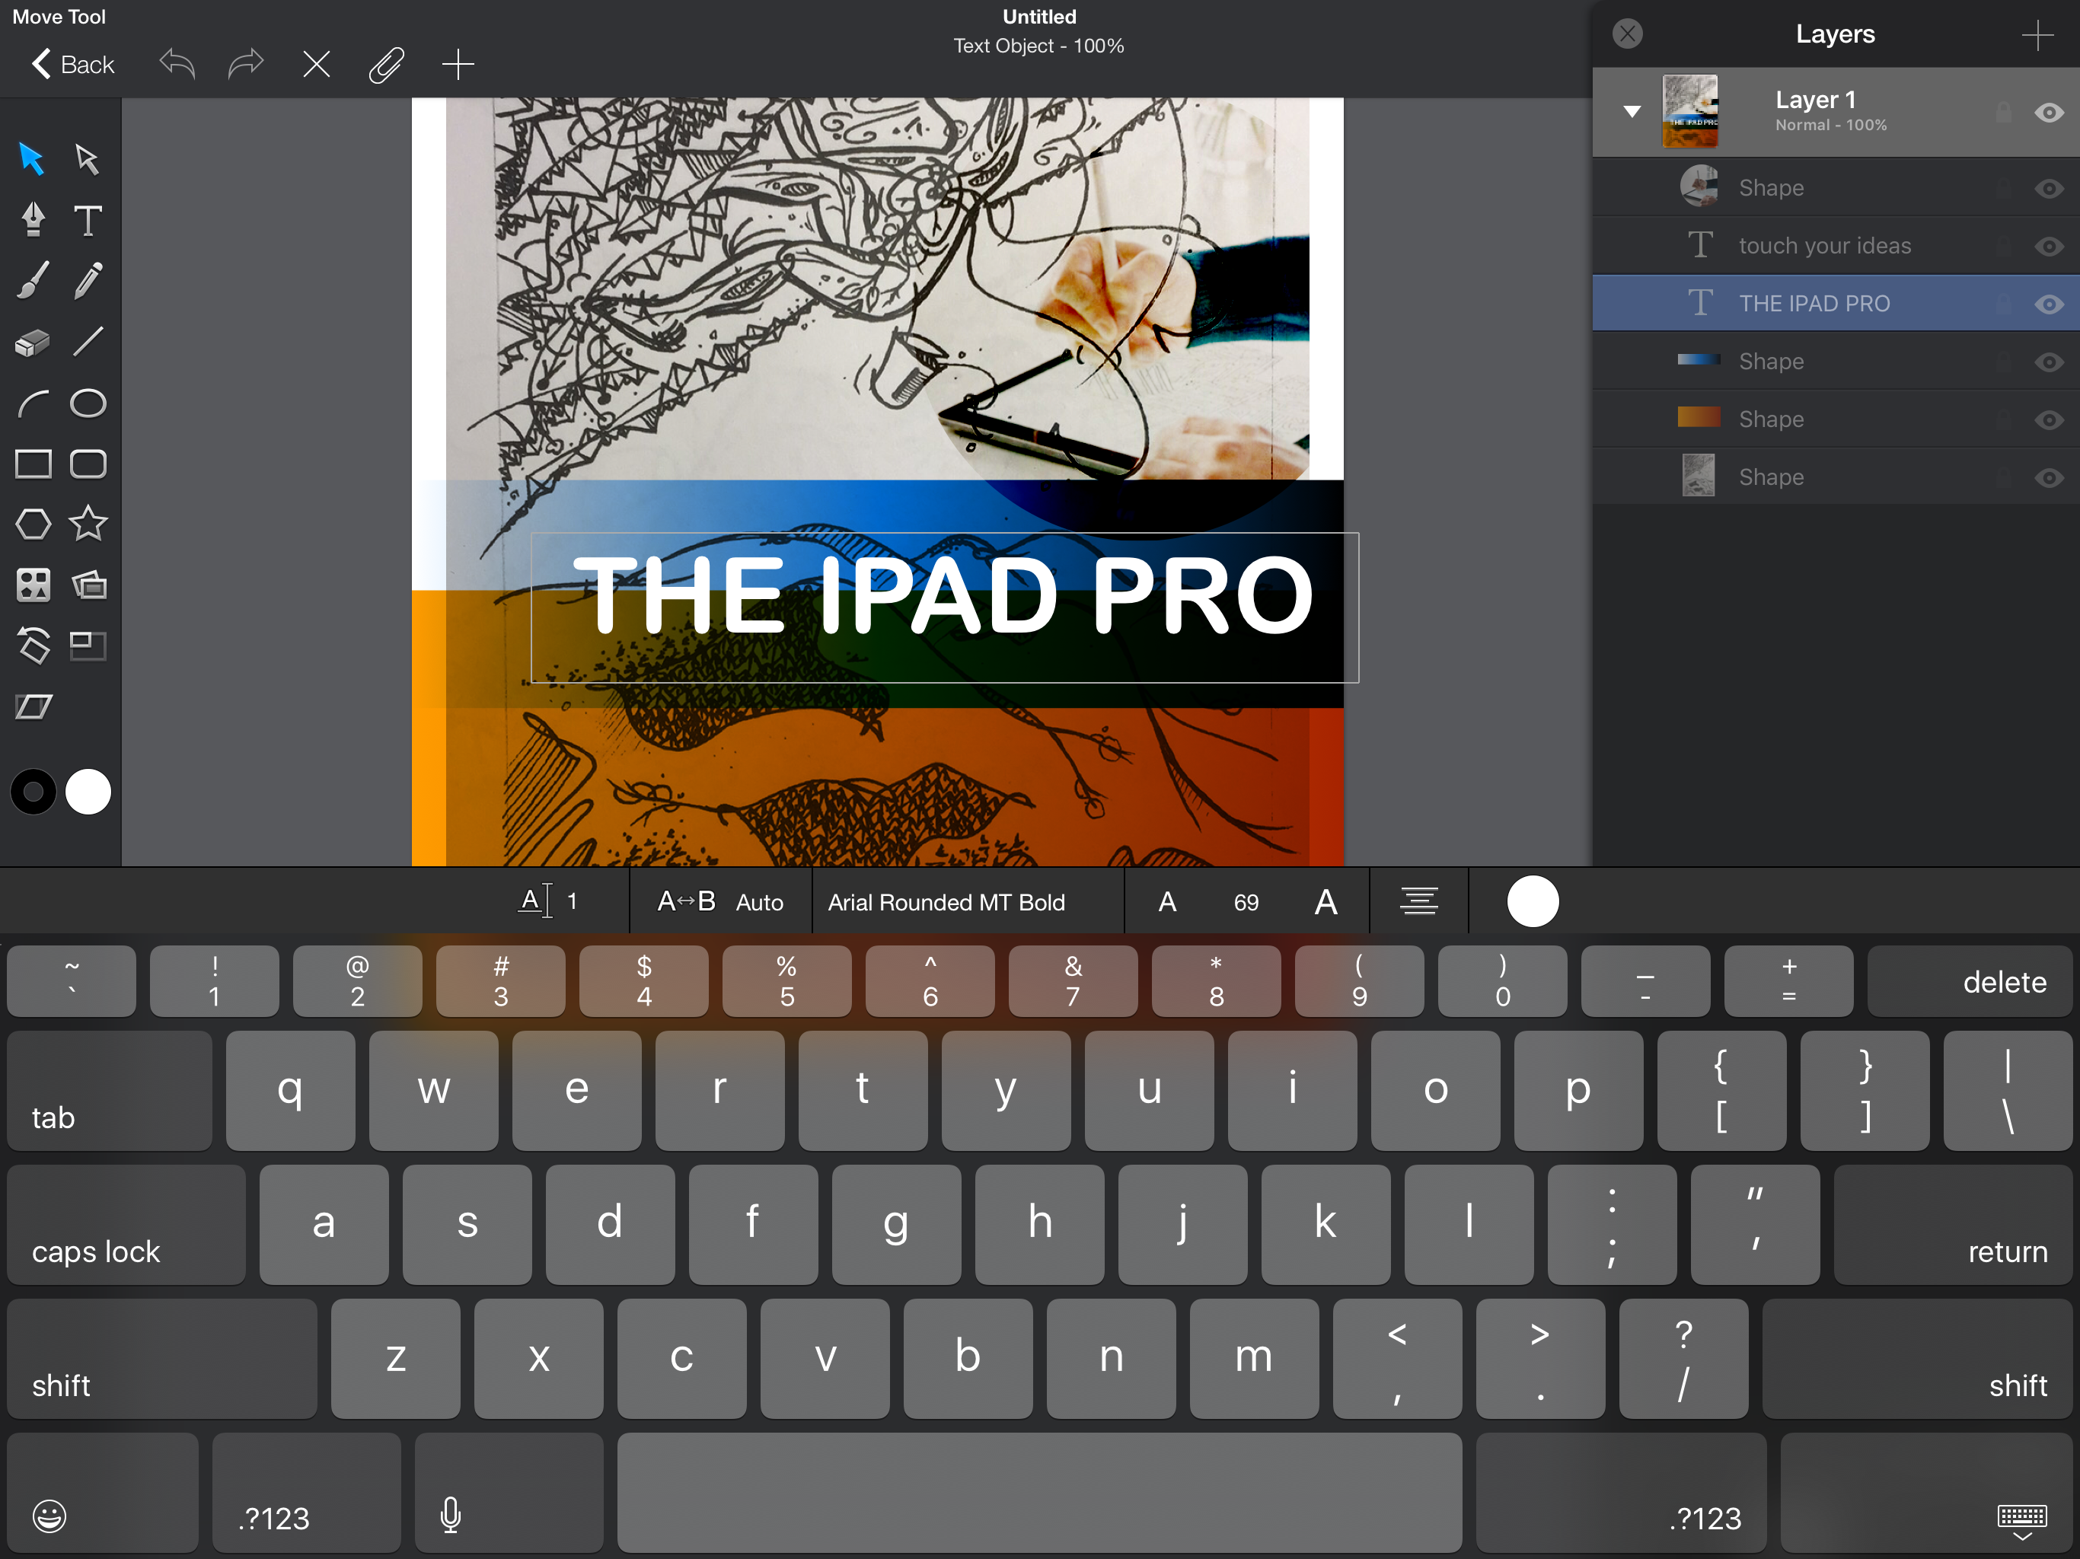The image size is (2080, 1559).
Task: Go Back to the previous screen
Action: click(x=72, y=64)
